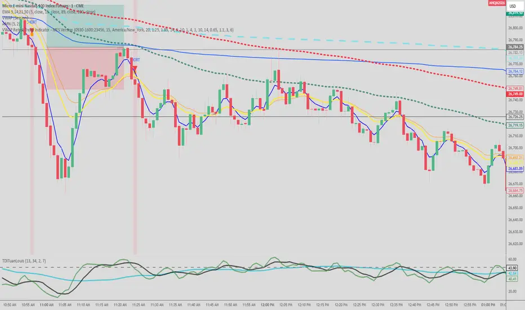Viewport: 525px width, 310px height.
Task: Click the 26,620.00 price axis tick
Action: (x=515, y=243)
